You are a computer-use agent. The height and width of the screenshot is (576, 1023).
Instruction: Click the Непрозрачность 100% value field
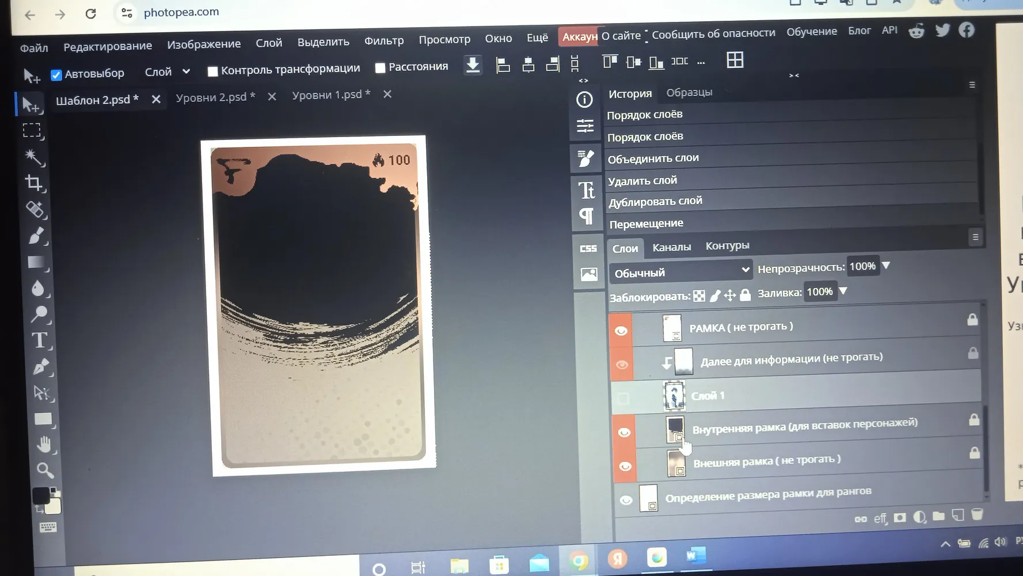(862, 266)
